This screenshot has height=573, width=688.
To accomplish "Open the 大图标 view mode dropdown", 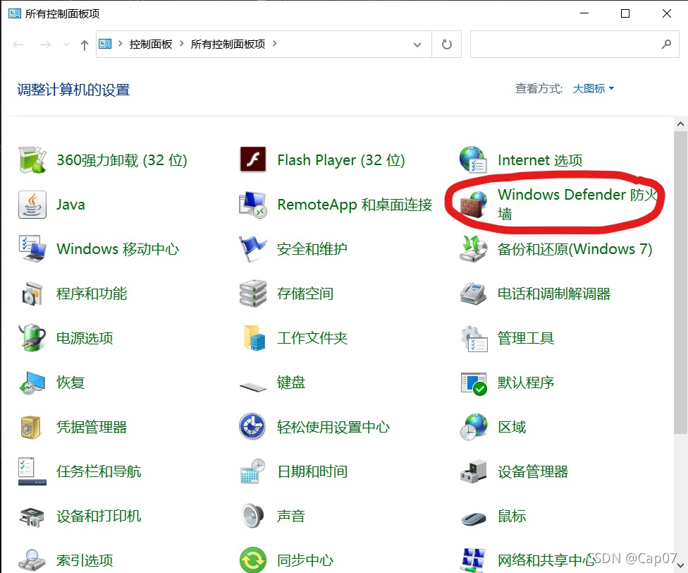I will 594,89.
